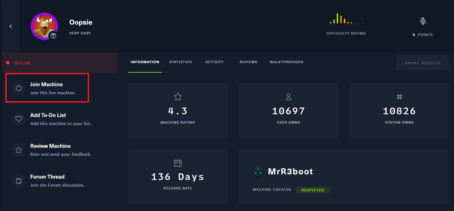Viewport: 454px width, 211px height.
Task: Click the power icon for Join Machine
Action: [19, 88]
